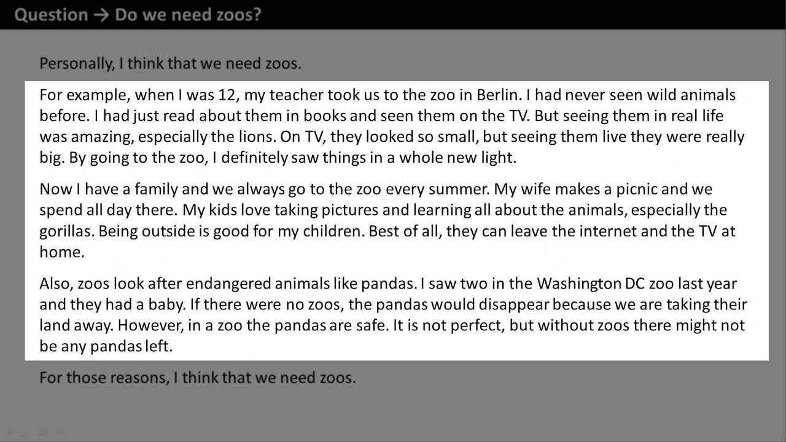Click the word 'Berlin' in the first paragraph
The width and height of the screenshot is (786, 442).
[x=499, y=95]
